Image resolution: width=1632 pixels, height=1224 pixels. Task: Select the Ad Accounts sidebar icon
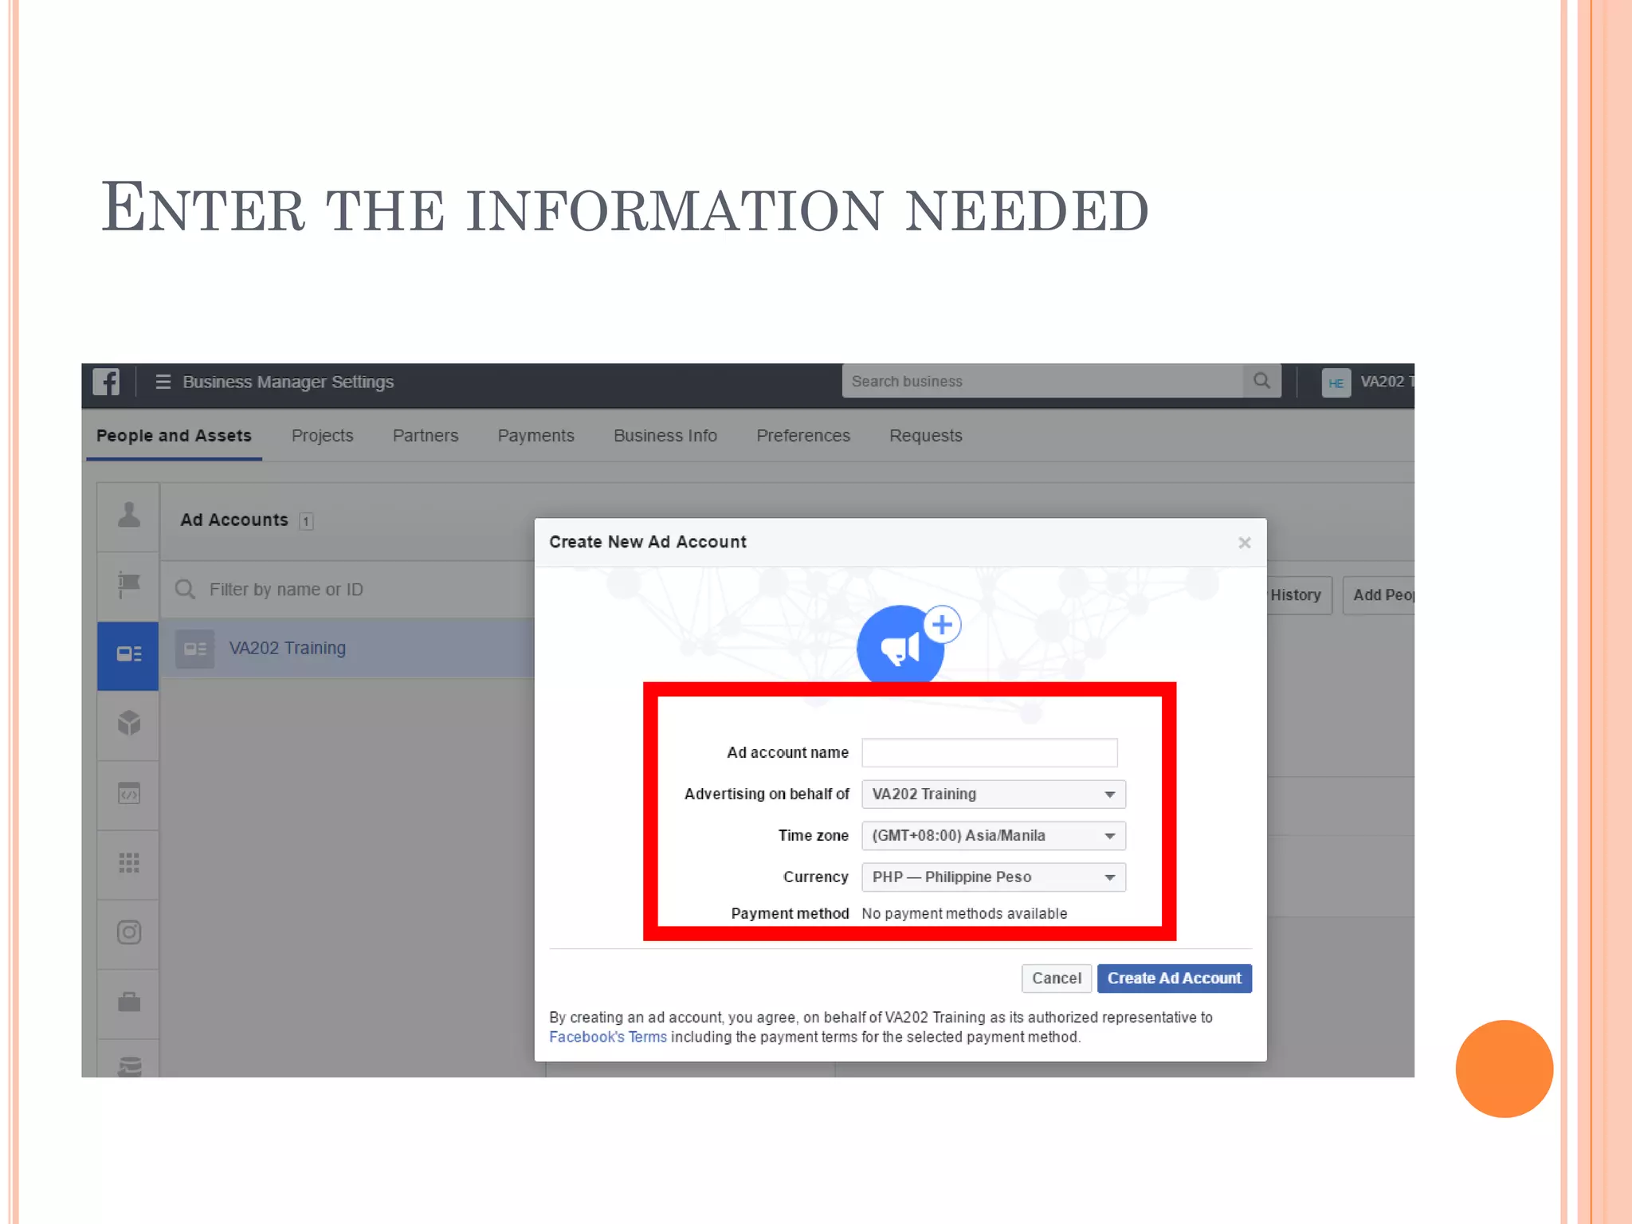pos(128,654)
